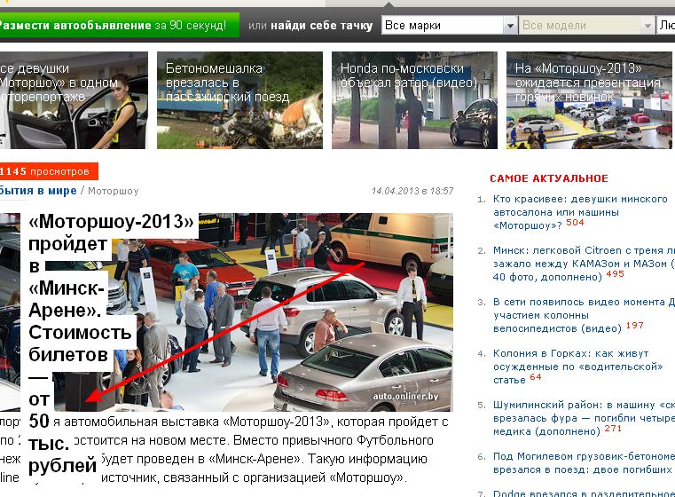Open the 'Моторшоу' breadcrumb category link
Screen dimensions: 675x497
[x=114, y=191]
